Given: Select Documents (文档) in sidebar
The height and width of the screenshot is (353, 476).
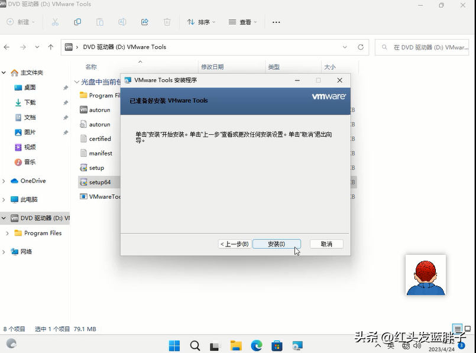Looking at the screenshot, I should click(x=30, y=117).
